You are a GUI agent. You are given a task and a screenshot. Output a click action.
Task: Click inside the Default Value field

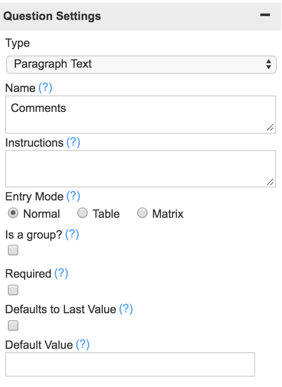coord(130,364)
